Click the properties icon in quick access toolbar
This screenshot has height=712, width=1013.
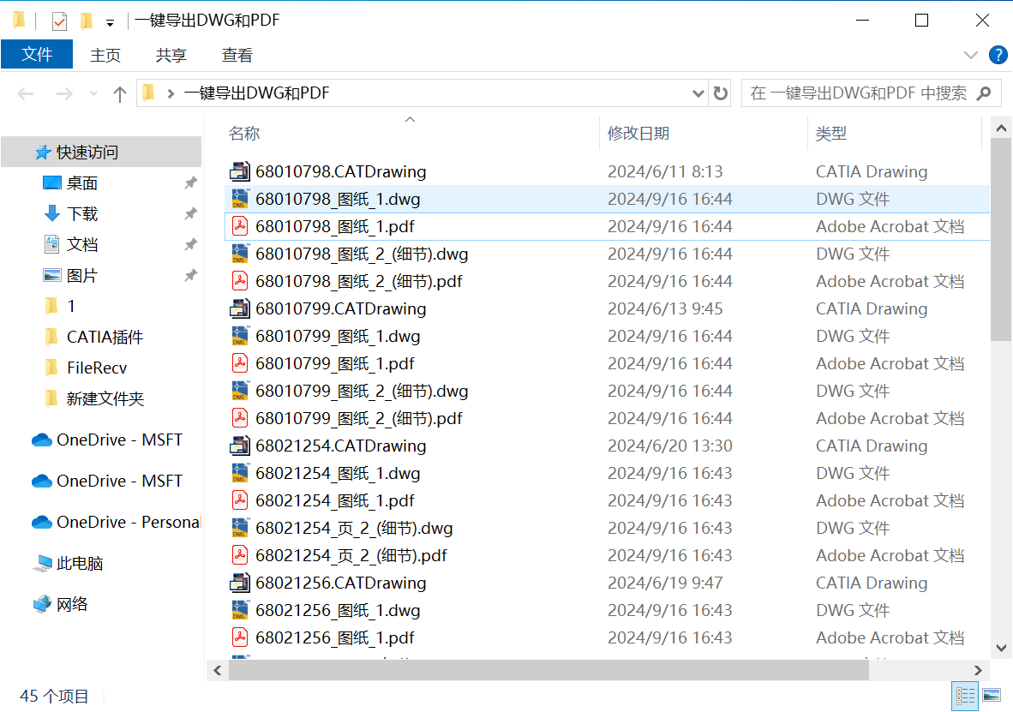tap(59, 21)
